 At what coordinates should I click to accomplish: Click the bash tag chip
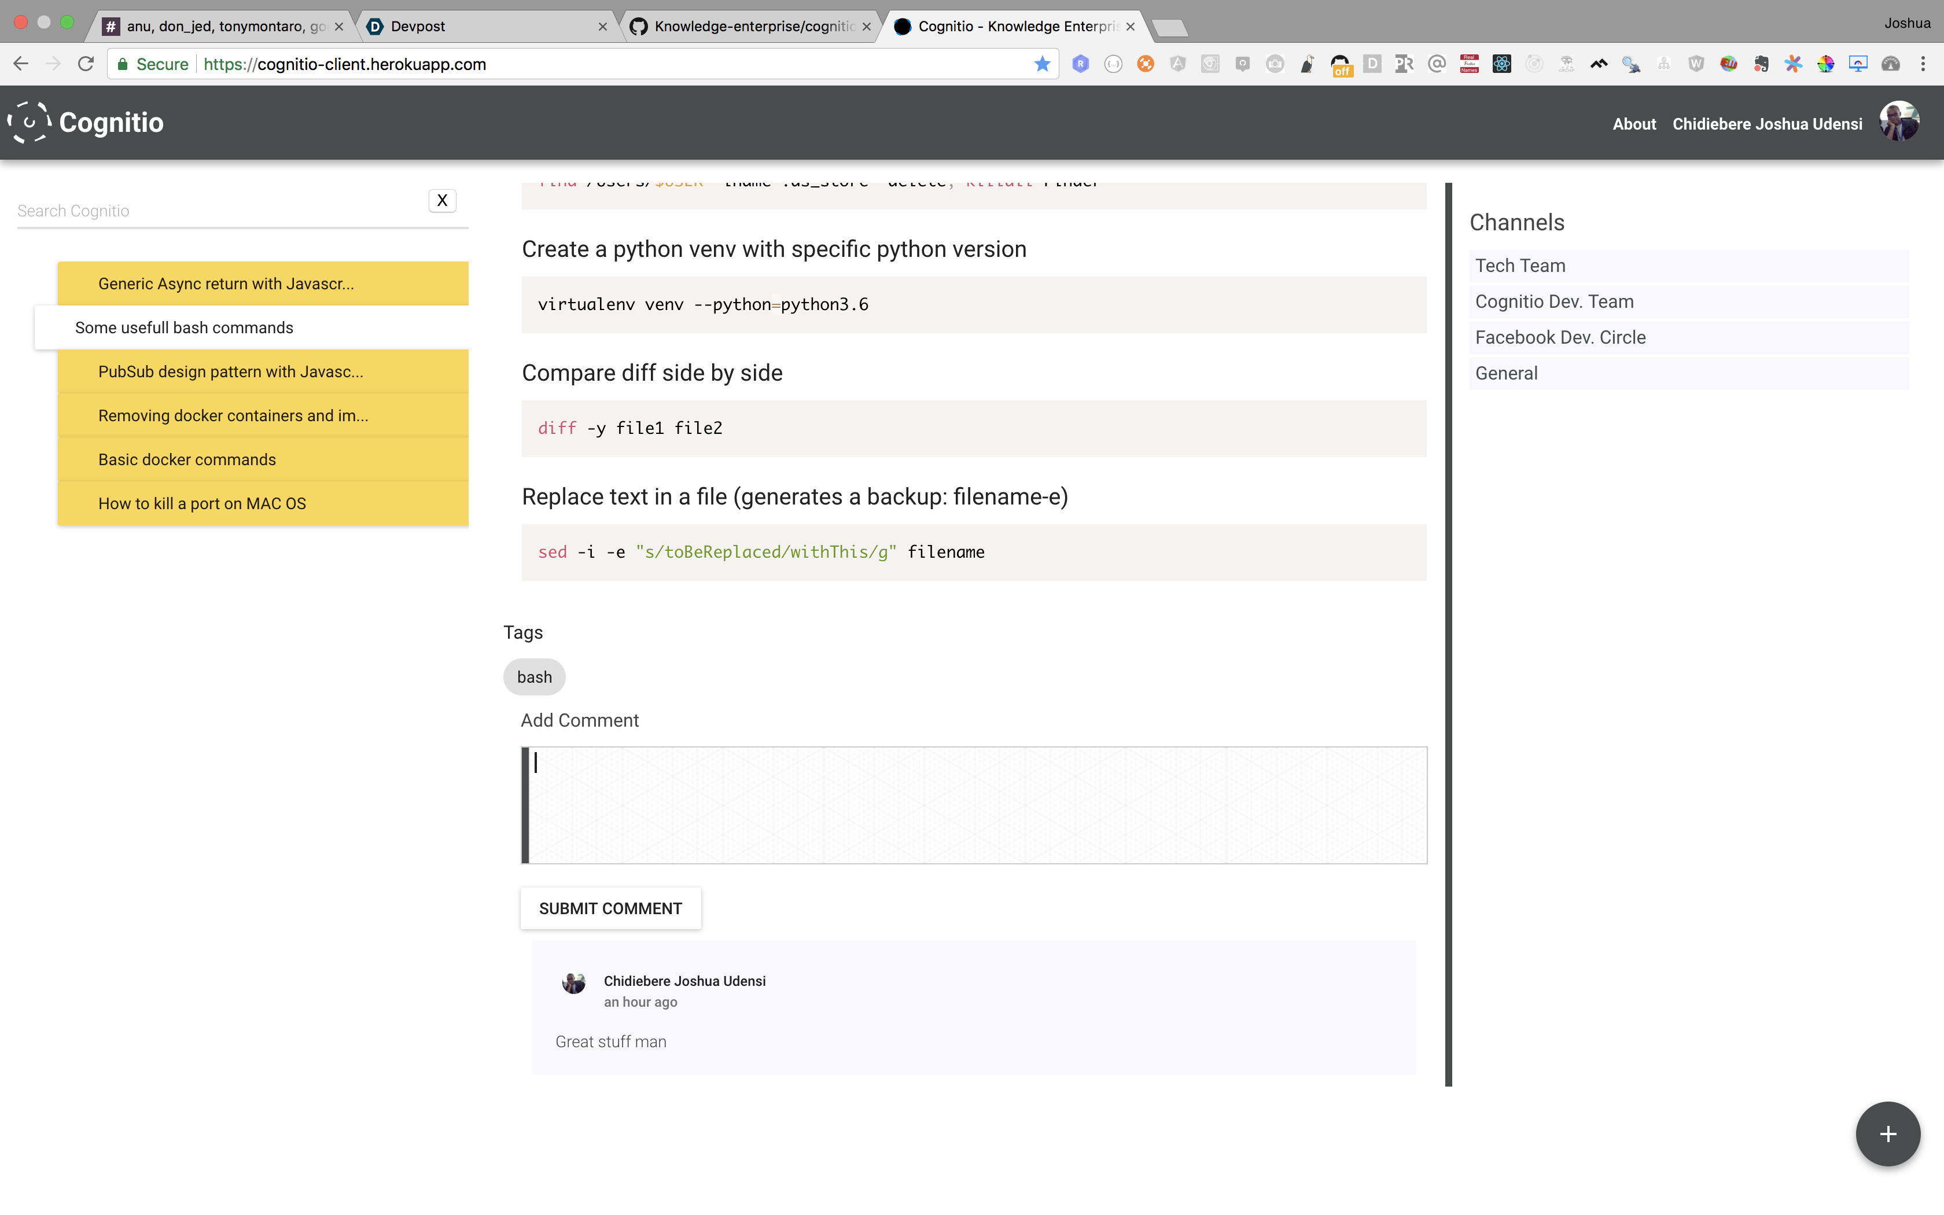(534, 676)
